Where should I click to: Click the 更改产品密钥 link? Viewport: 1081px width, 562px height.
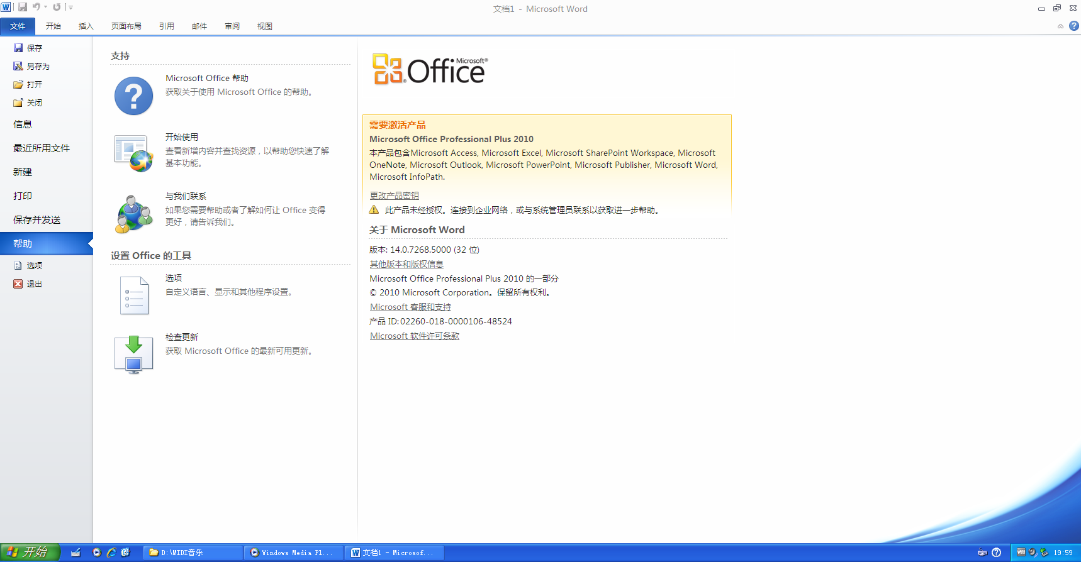pyautogui.click(x=394, y=196)
